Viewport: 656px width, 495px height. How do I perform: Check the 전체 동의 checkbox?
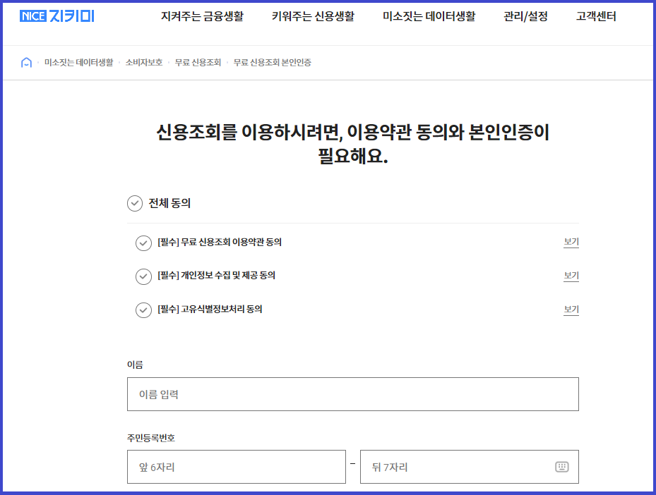point(135,204)
